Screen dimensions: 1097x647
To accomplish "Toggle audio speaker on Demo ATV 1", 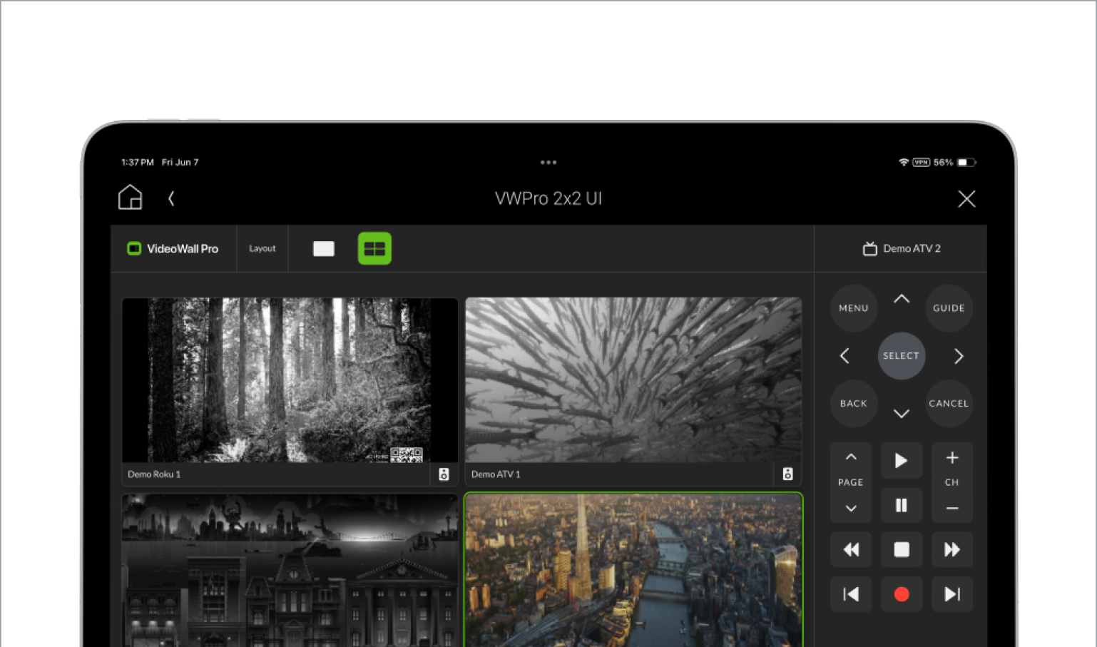I will (x=787, y=474).
